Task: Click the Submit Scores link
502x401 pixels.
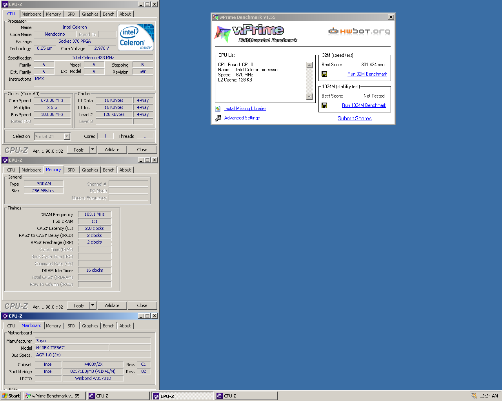Action: click(355, 118)
